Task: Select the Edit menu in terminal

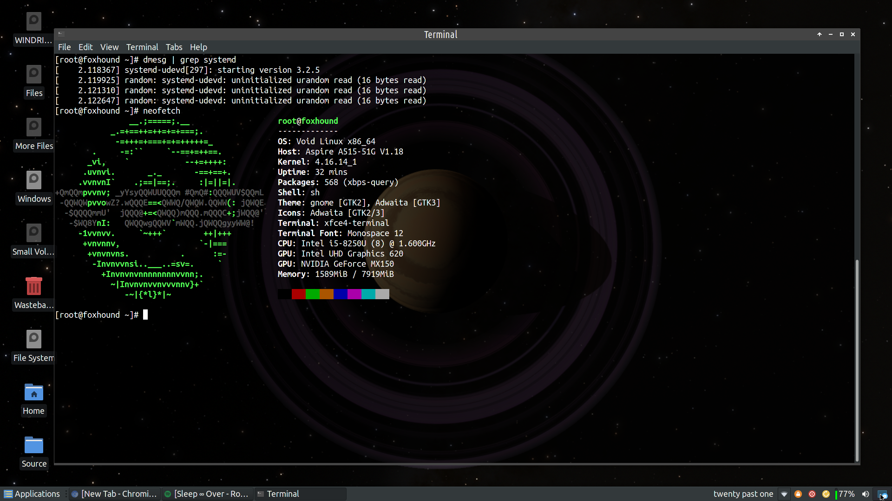Action: (x=85, y=47)
